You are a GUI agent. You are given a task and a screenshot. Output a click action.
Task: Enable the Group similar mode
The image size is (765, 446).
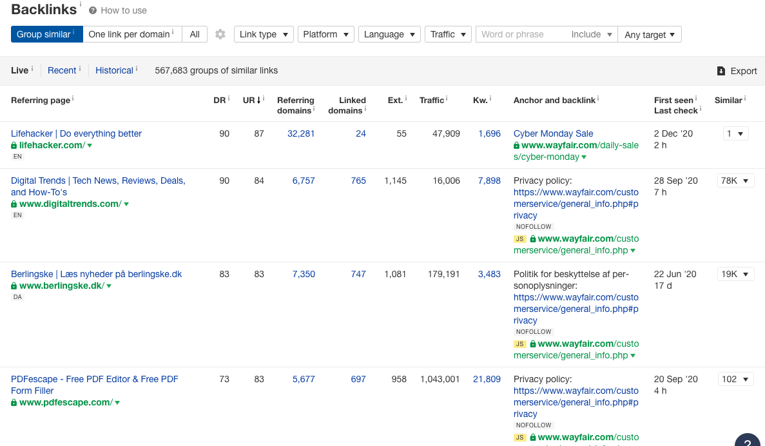43,34
